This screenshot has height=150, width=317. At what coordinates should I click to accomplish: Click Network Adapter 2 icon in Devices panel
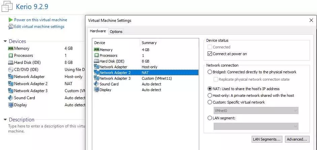pyautogui.click(x=10, y=84)
